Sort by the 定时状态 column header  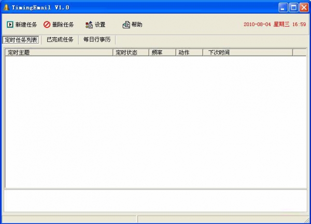(x=131, y=52)
